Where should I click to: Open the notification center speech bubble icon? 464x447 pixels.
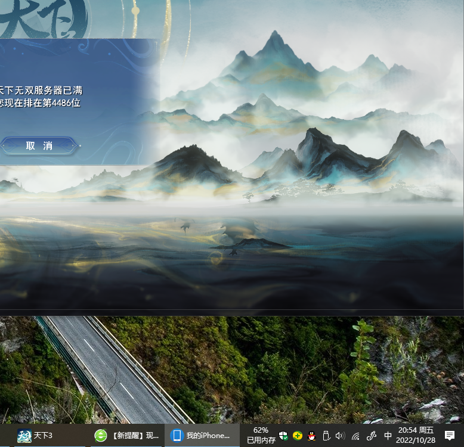tap(450, 436)
